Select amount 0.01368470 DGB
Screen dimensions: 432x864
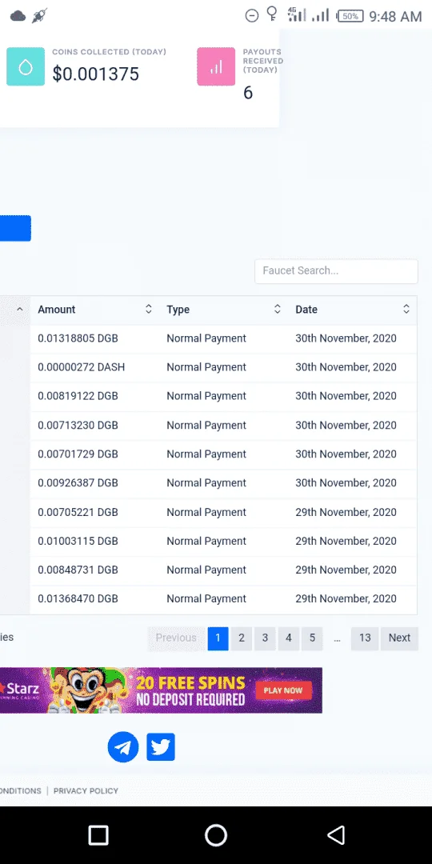[x=78, y=599]
